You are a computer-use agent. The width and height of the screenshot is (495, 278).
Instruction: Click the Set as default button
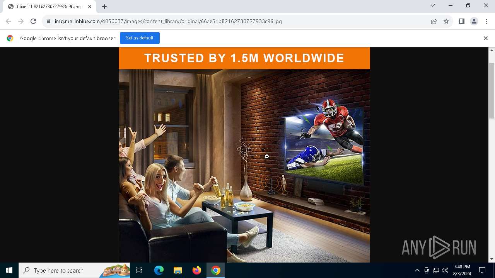point(140,38)
